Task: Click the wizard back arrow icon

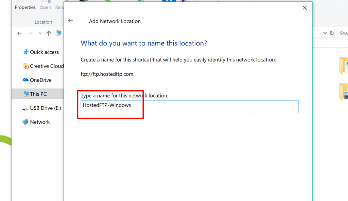Action: pos(71,21)
